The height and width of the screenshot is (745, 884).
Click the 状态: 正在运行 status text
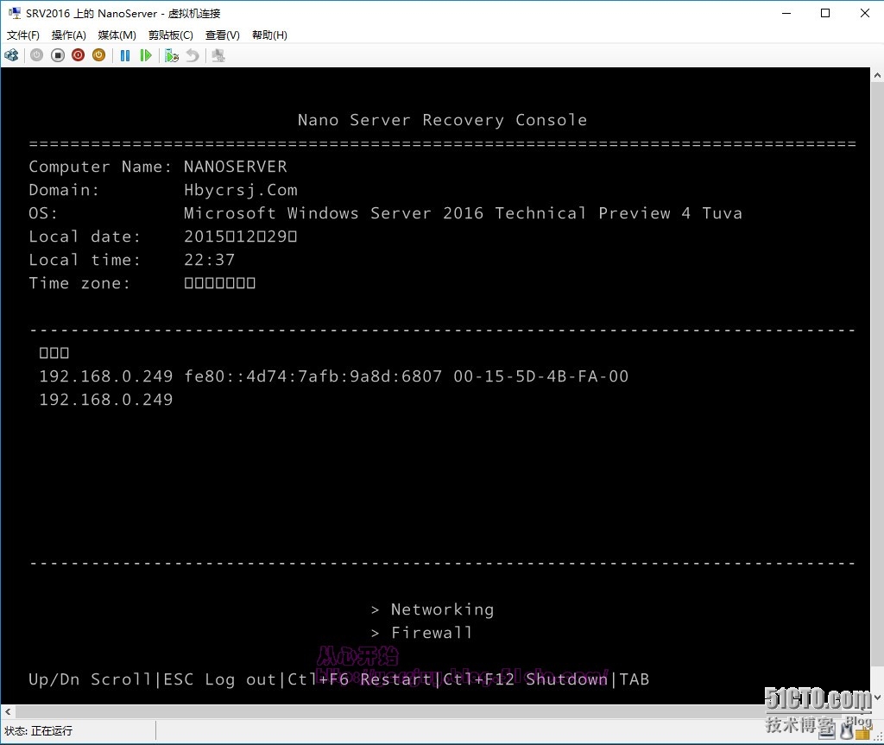(x=38, y=731)
